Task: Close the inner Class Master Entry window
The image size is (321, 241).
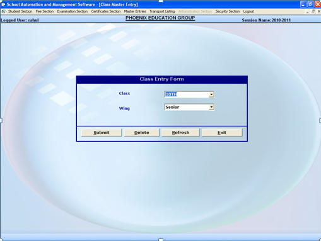Action: point(318,11)
